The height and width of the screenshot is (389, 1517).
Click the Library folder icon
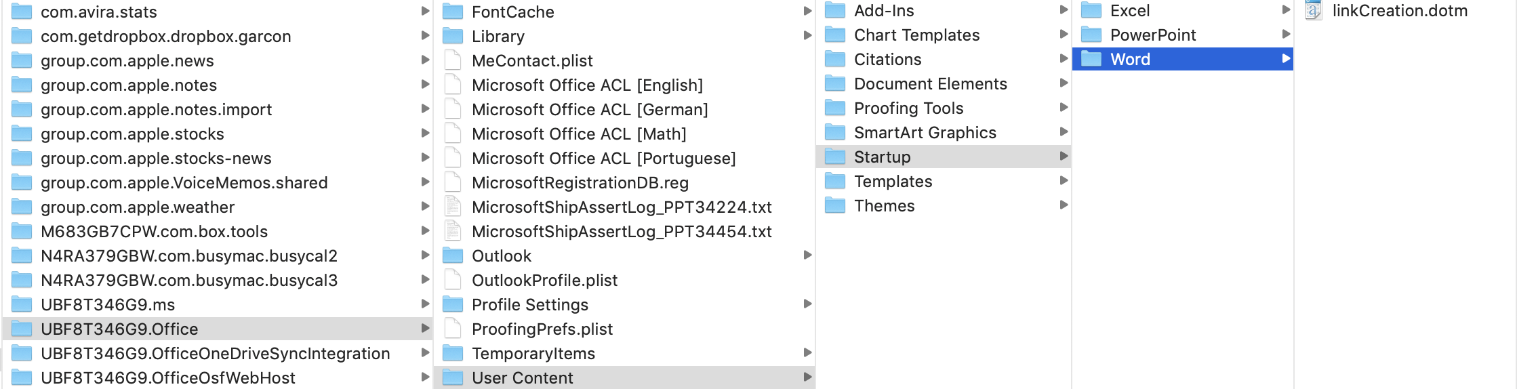coord(453,36)
